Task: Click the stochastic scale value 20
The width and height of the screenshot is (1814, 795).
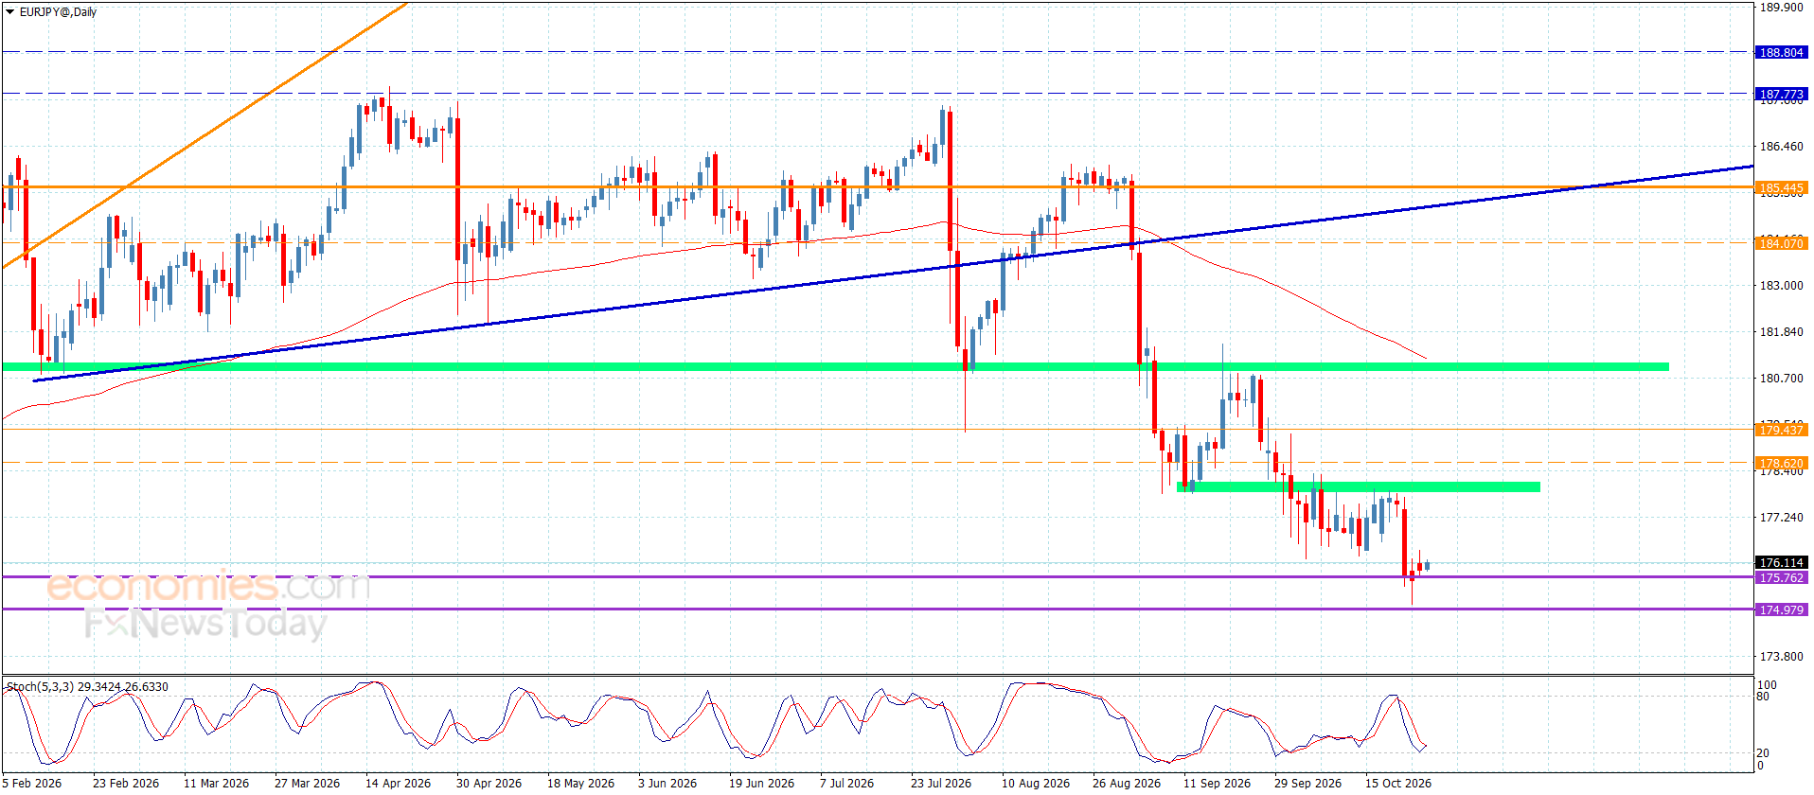Action: point(1763,753)
